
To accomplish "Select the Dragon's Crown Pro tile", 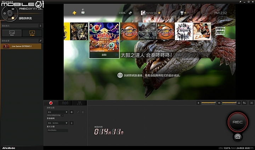I will click(79, 31).
